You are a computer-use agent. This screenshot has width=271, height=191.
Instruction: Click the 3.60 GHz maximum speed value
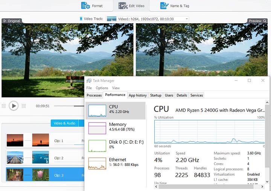click(x=254, y=153)
